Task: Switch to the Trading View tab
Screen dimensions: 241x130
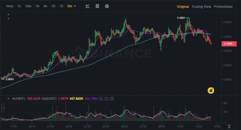Action: 201,6
